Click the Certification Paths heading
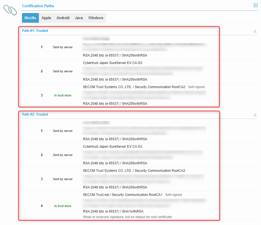Image resolution: width=261 pixels, height=225 pixels. pyautogui.click(x=38, y=6)
